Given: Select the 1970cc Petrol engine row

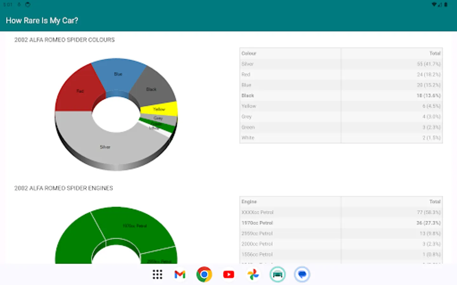Looking at the screenshot, I should pos(341,223).
